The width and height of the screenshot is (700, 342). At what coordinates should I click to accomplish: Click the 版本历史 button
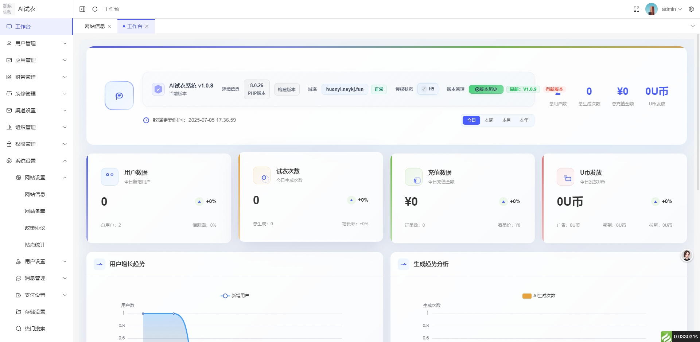click(x=486, y=89)
